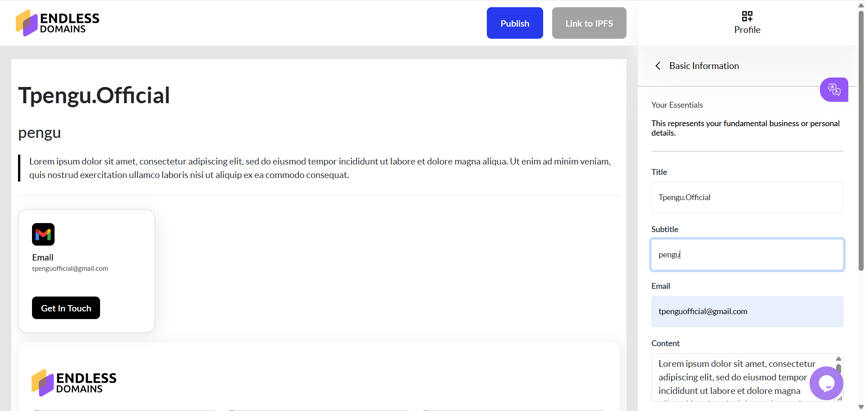Click the page scrollbar down arrow

click(861, 407)
